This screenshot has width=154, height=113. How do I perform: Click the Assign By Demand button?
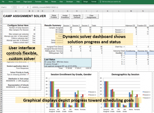pyautogui.click(x=77, y=16)
